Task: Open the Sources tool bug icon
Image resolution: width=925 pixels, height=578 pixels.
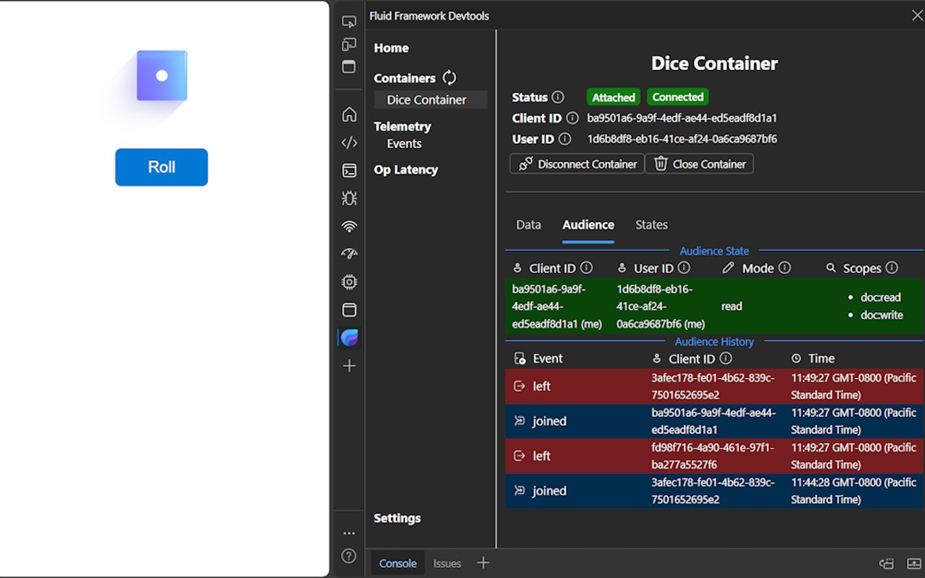Action: (349, 198)
